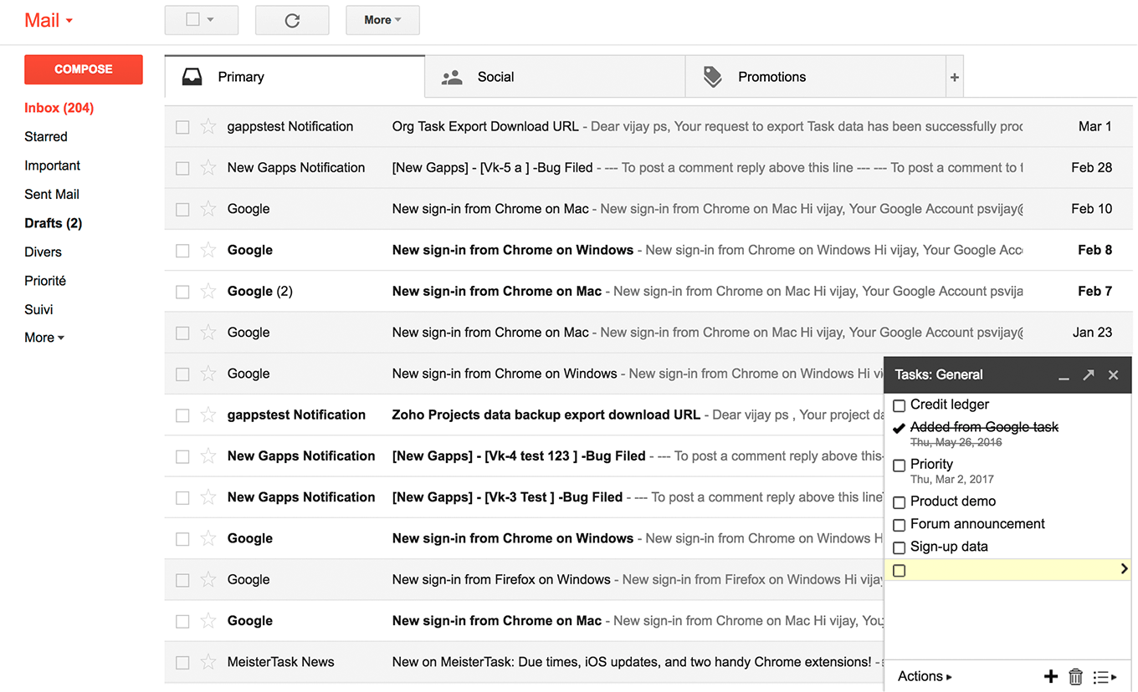1138x692 pixels.
Task: Add a new inbox category tab
Action: point(955,77)
